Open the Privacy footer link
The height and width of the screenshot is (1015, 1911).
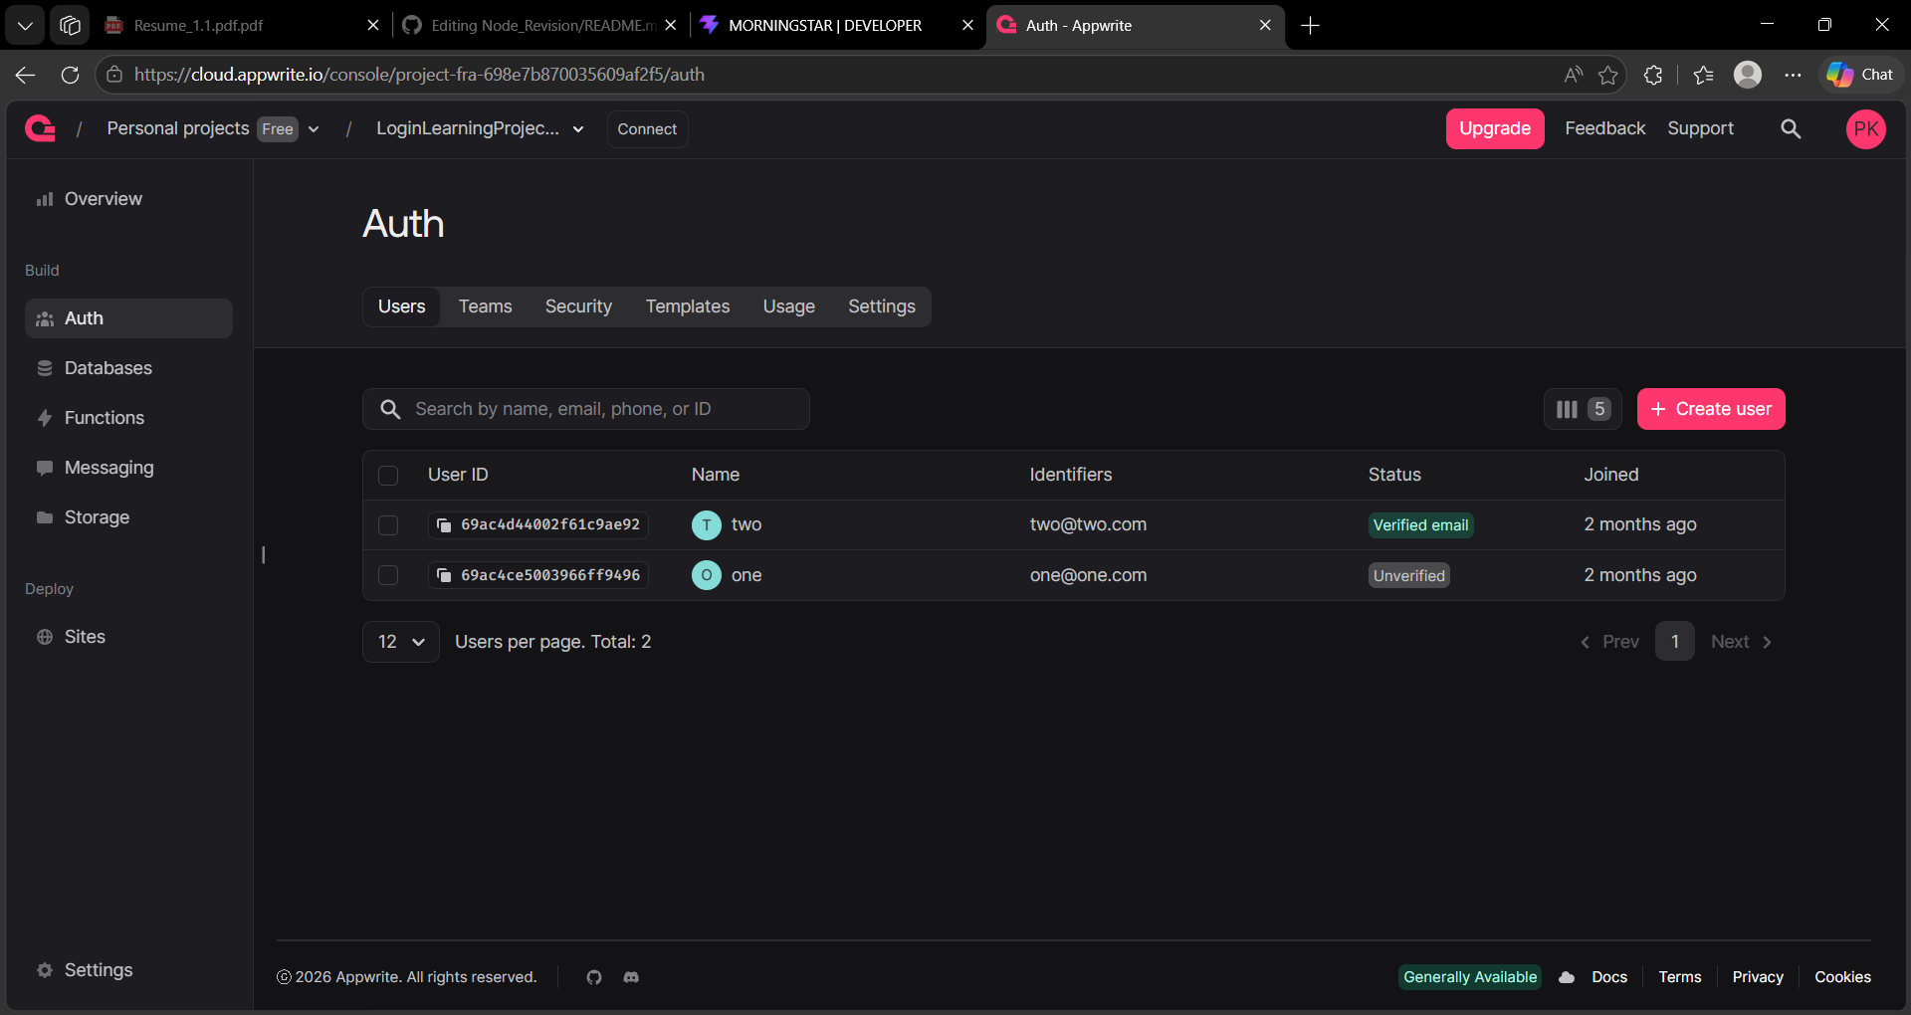1758,977
